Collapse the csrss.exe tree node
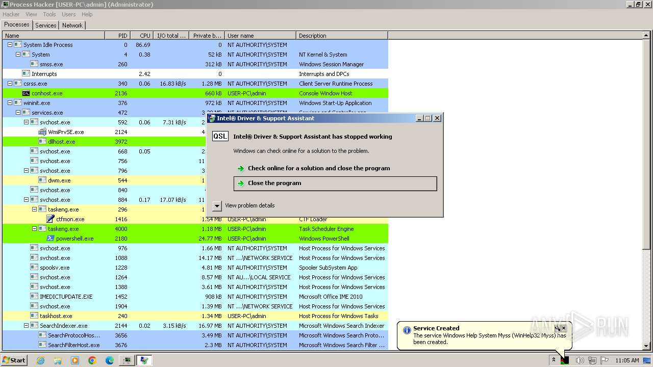The image size is (653, 367). tap(10, 84)
